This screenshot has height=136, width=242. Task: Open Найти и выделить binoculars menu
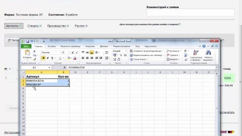[x=208, y=55]
